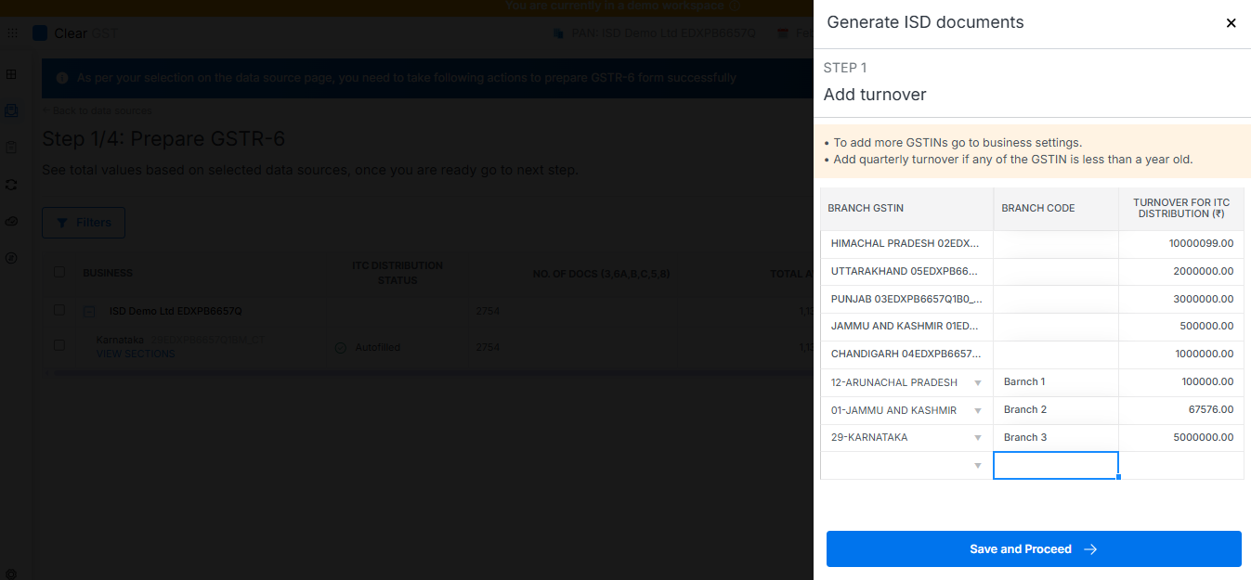This screenshot has width=1251, height=580.
Task: Click the Save and Proceed button
Action: [1034, 548]
